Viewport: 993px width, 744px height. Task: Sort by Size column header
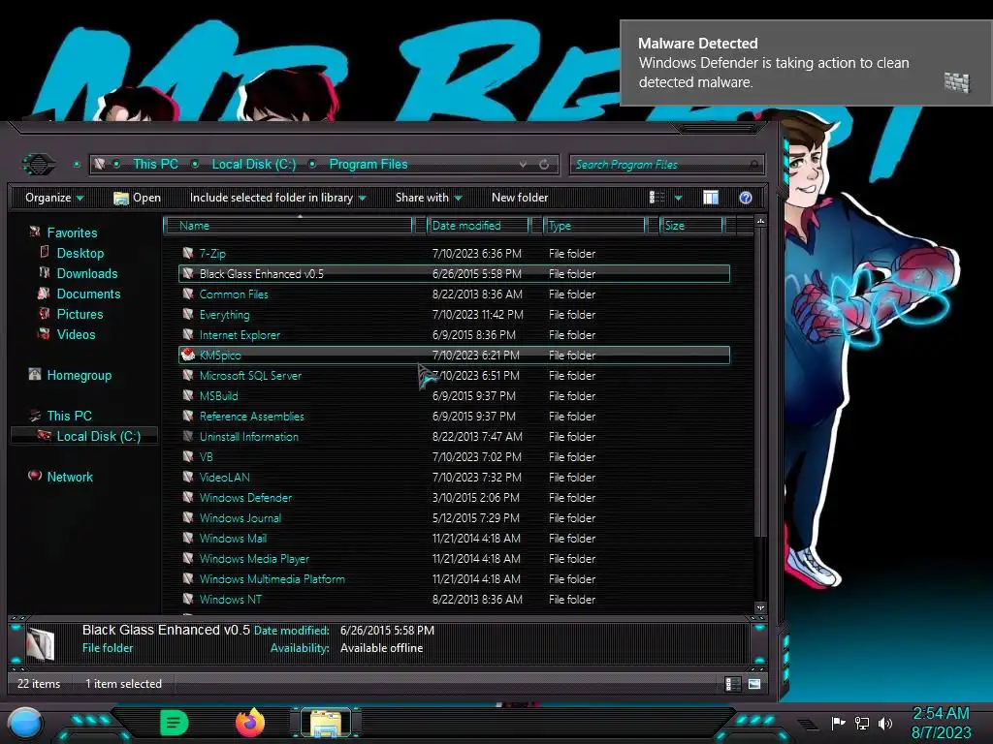(691, 226)
